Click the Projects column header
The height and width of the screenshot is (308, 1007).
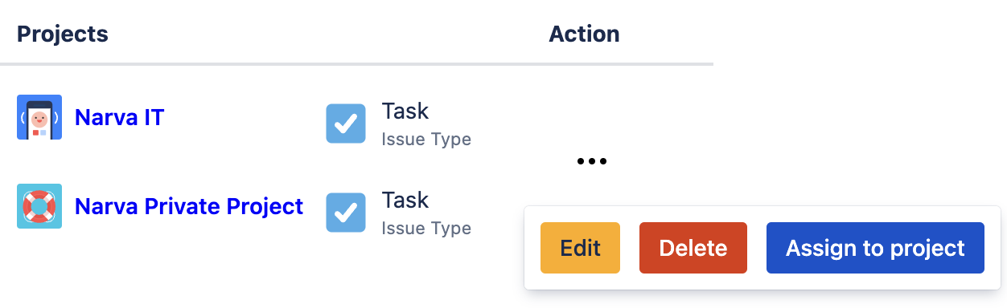point(63,34)
